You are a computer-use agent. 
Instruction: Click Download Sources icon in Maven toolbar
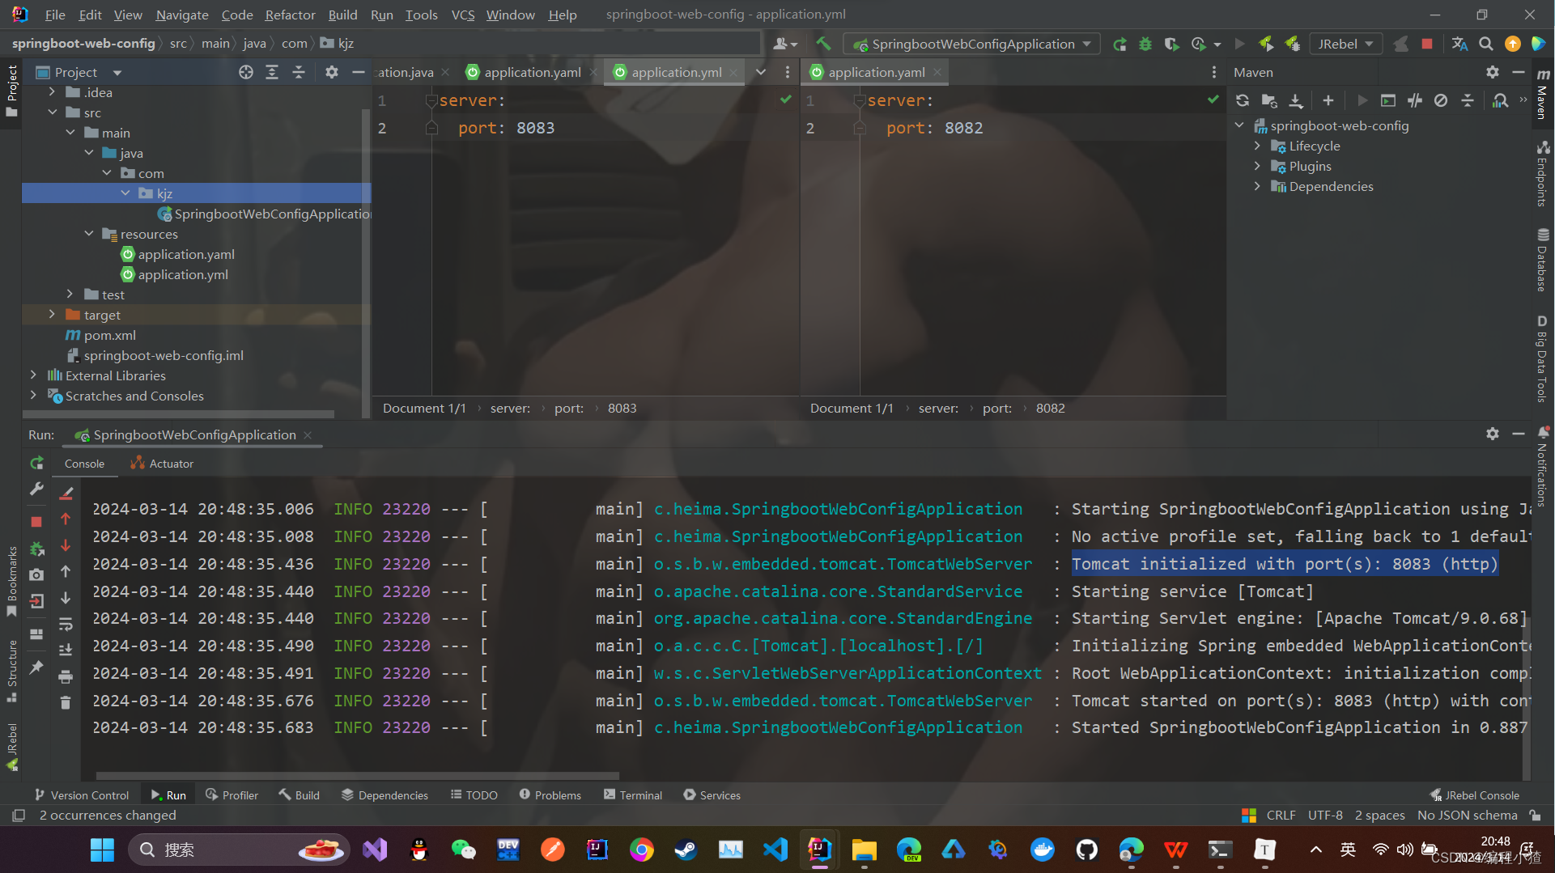point(1296,100)
